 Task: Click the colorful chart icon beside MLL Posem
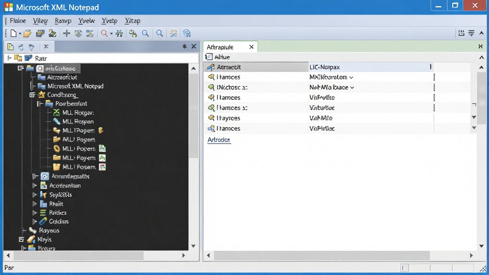[102, 167]
